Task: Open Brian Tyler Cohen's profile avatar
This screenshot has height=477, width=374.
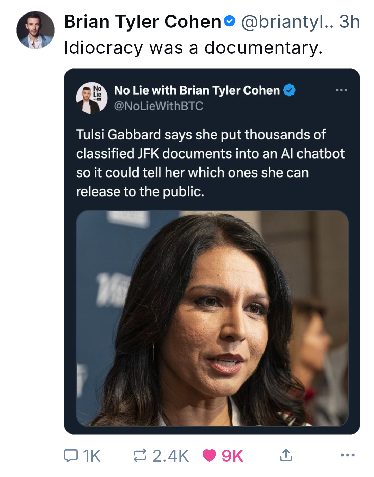Action: [35, 30]
